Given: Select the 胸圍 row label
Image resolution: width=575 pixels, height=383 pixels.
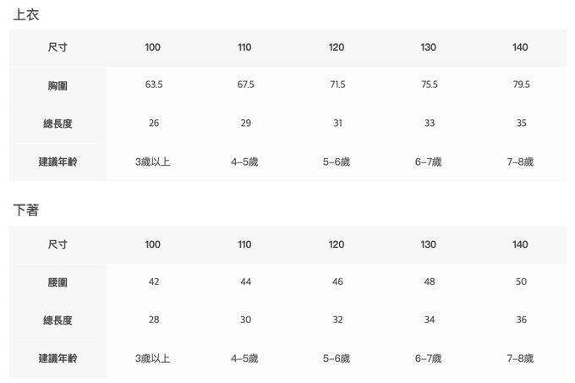Looking at the screenshot, I should click(x=57, y=85).
